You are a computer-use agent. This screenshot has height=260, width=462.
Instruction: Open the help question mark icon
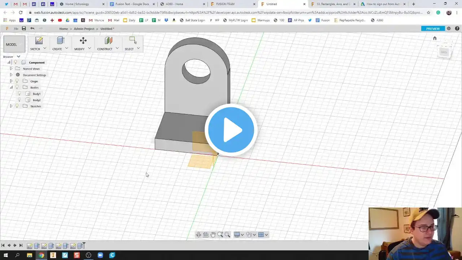coord(457,29)
